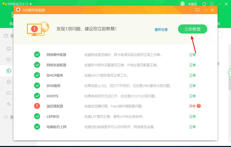231x147 pixels.
Task: Open the T-shirt skin icon in title bar
Action: 204,4
